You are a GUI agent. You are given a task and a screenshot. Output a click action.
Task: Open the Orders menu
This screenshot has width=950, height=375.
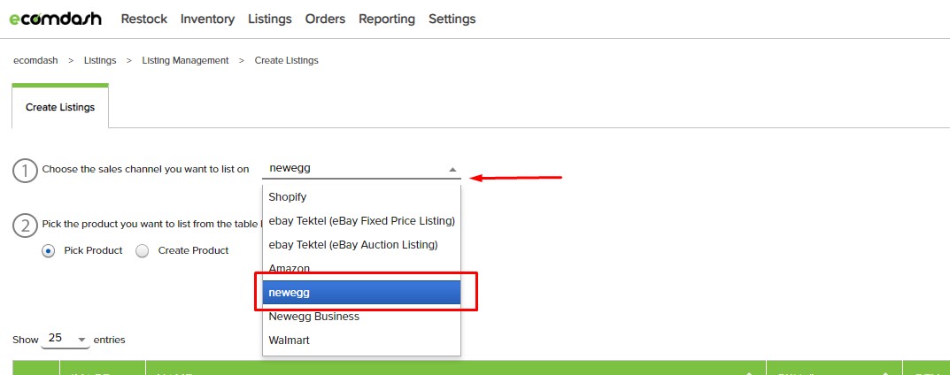coord(325,19)
